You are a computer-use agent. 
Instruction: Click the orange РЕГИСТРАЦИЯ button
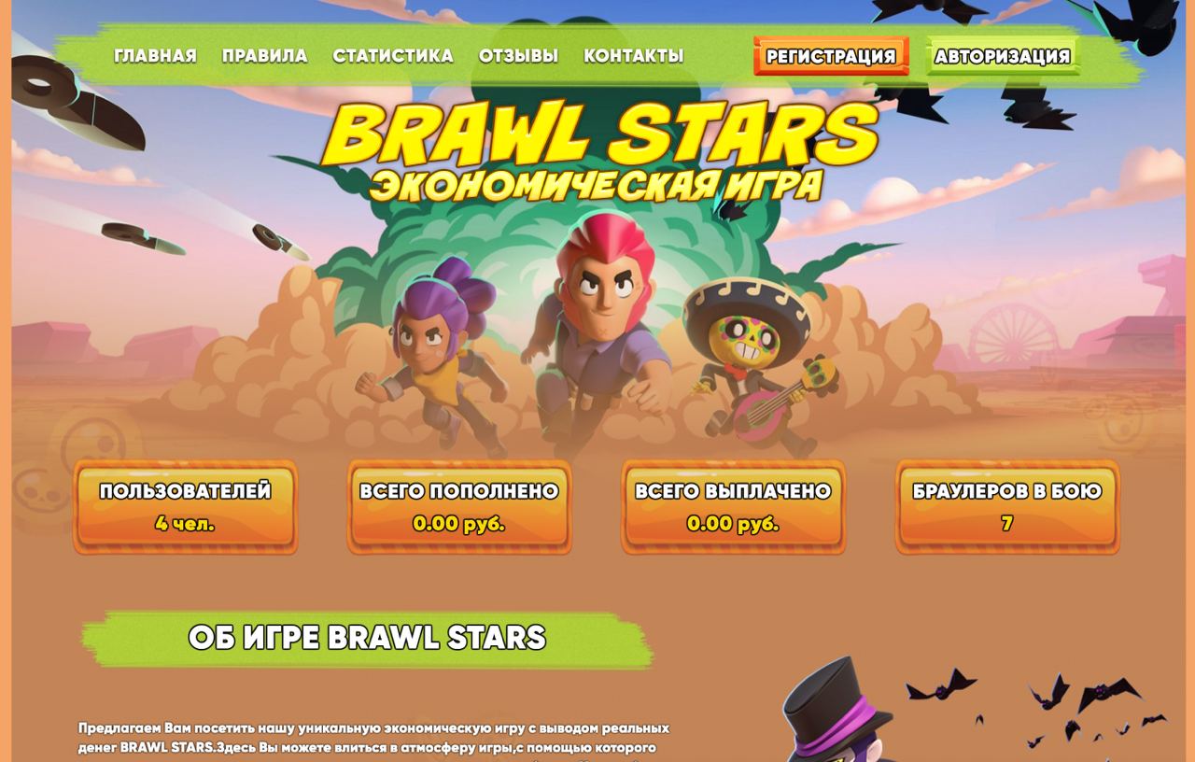tap(831, 56)
